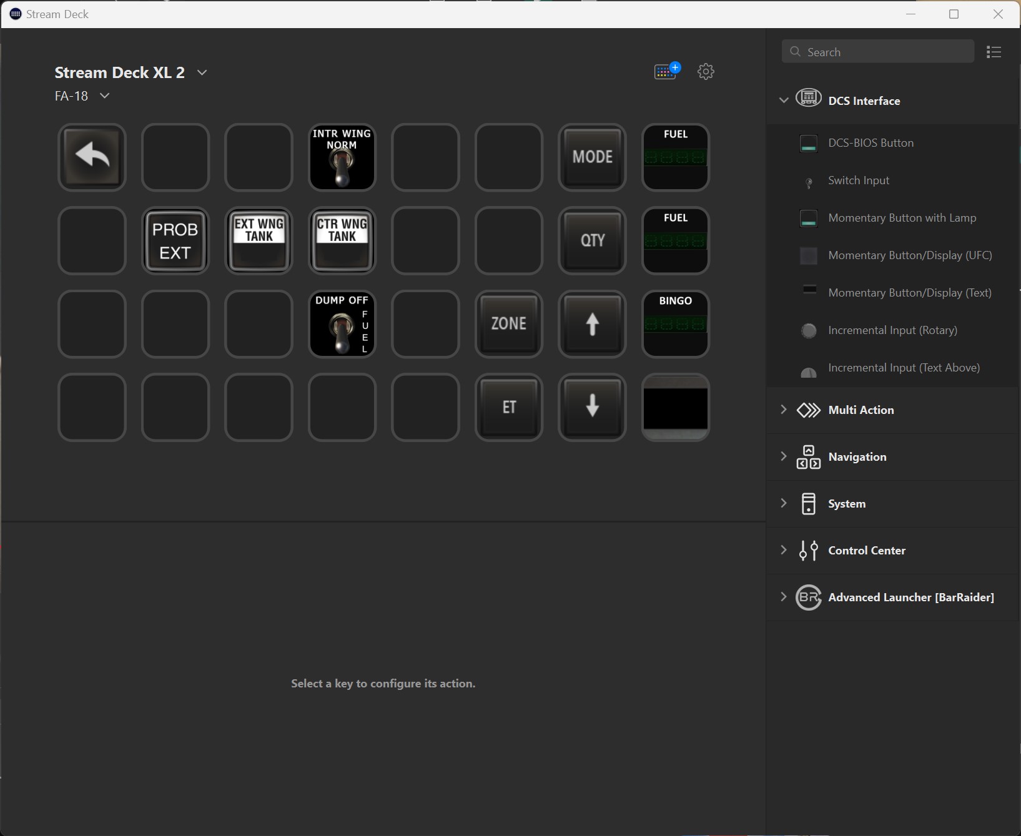Select the down arrow key
This screenshot has height=836, width=1021.
pos(592,407)
